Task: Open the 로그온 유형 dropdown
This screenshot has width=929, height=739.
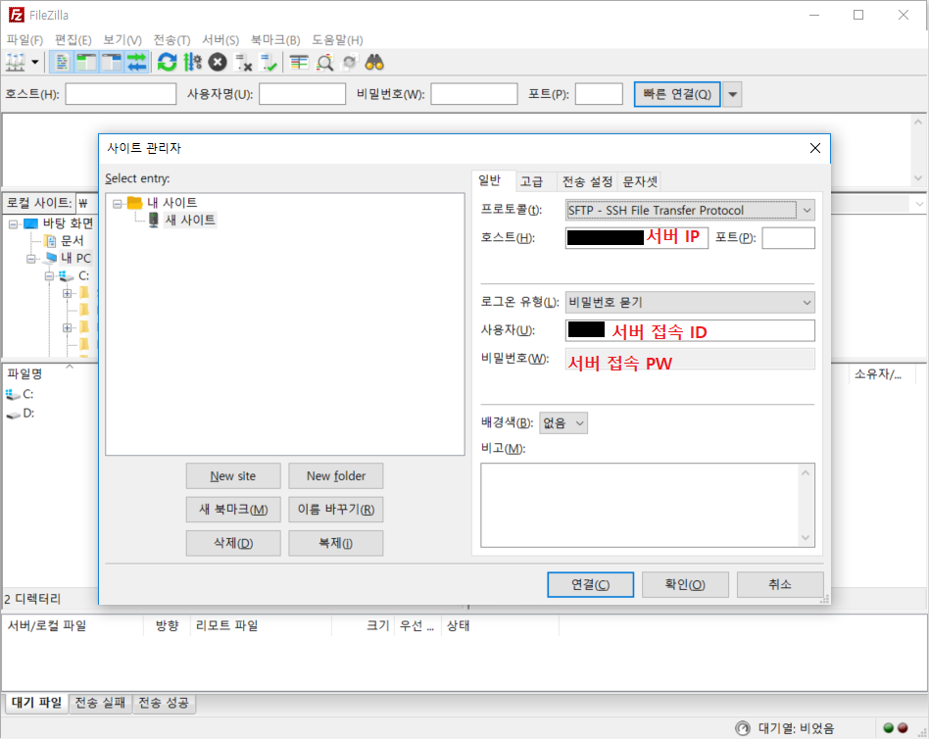Action: (x=690, y=302)
